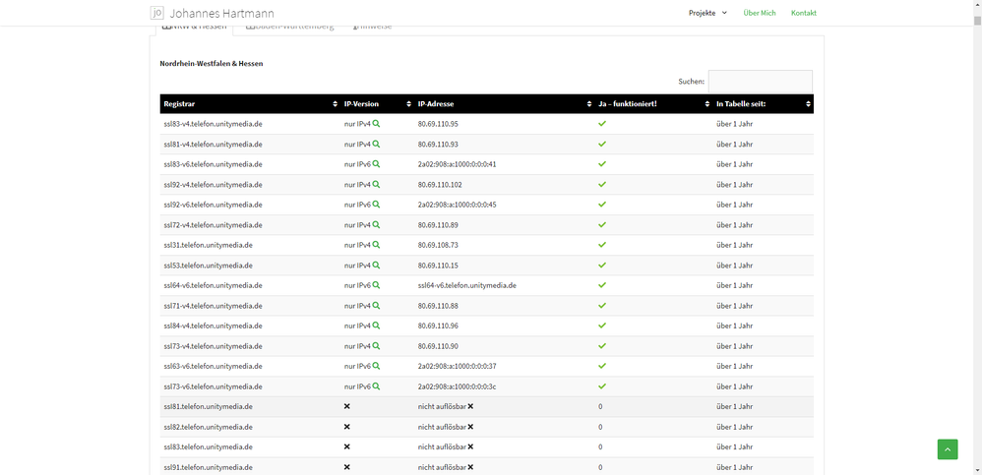Sort table by IP-Version column

376,104
